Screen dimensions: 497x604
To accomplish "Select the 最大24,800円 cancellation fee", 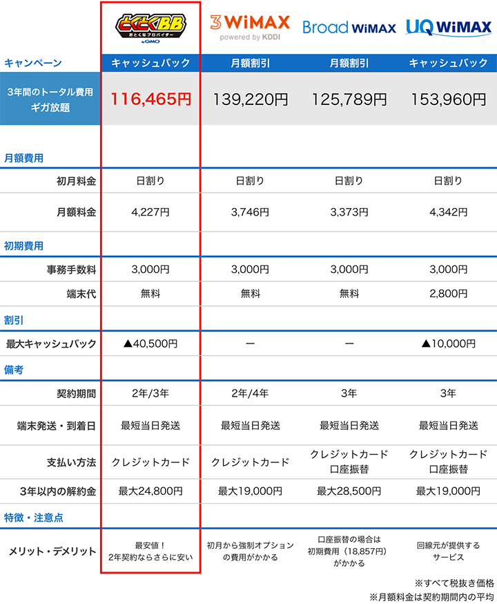I will click(150, 491).
